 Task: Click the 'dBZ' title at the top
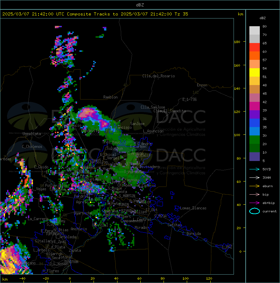coord(140,5)
